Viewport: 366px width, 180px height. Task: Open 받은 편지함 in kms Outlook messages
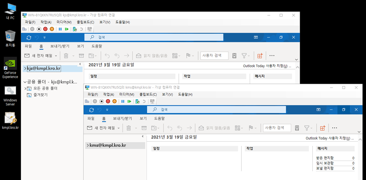[325, 158]
